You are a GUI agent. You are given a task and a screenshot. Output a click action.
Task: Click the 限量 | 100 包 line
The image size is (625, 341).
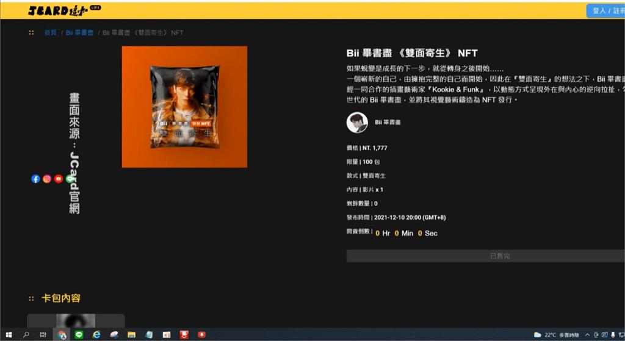coord(363,162)
